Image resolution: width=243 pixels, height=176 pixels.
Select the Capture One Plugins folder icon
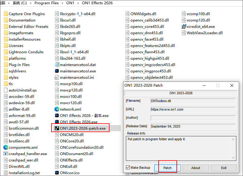[x=6, y=14]
